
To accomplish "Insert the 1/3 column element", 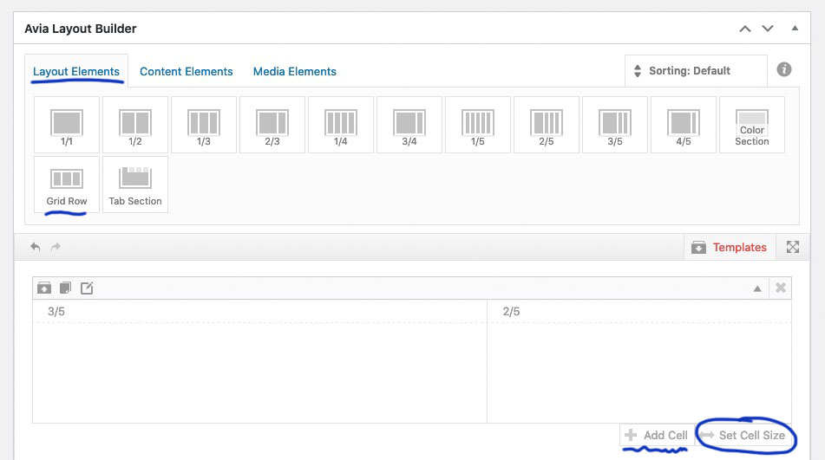I will pos(204,125).
